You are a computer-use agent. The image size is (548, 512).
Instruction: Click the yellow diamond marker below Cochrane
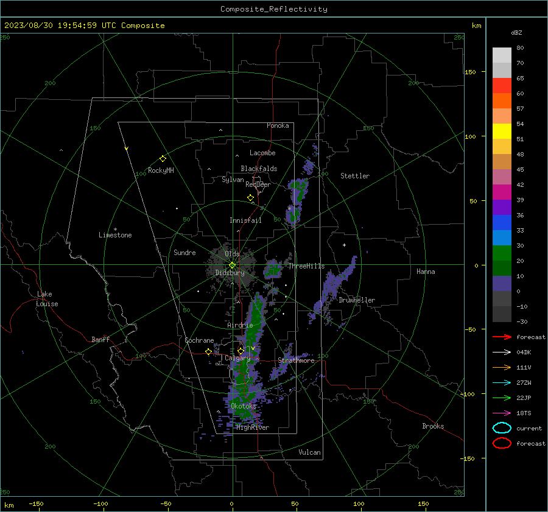208,352
